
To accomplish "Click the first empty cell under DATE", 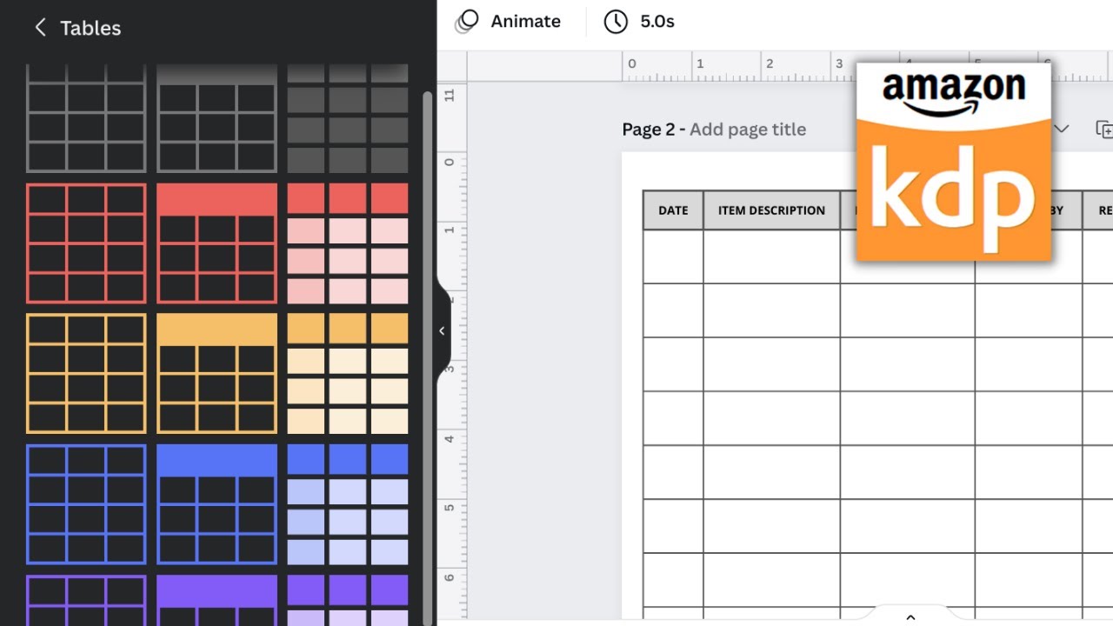I will pyautogui.click(x=673, y=256).
